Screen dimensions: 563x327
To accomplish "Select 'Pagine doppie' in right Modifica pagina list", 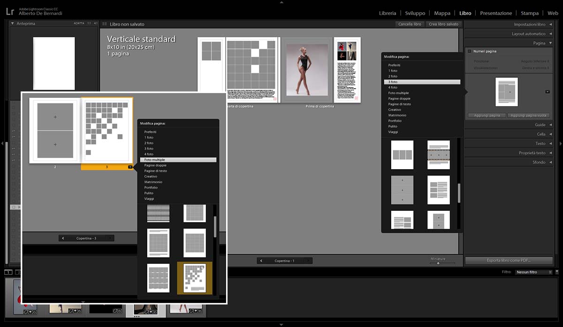I will 399,98.
